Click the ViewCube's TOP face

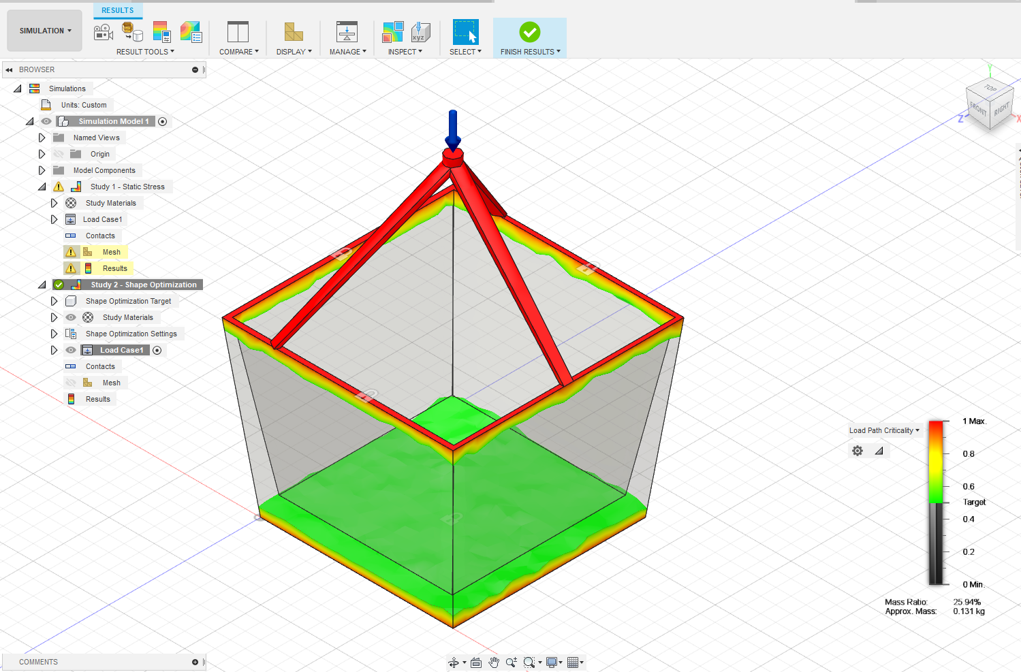(x=990, y=89)
